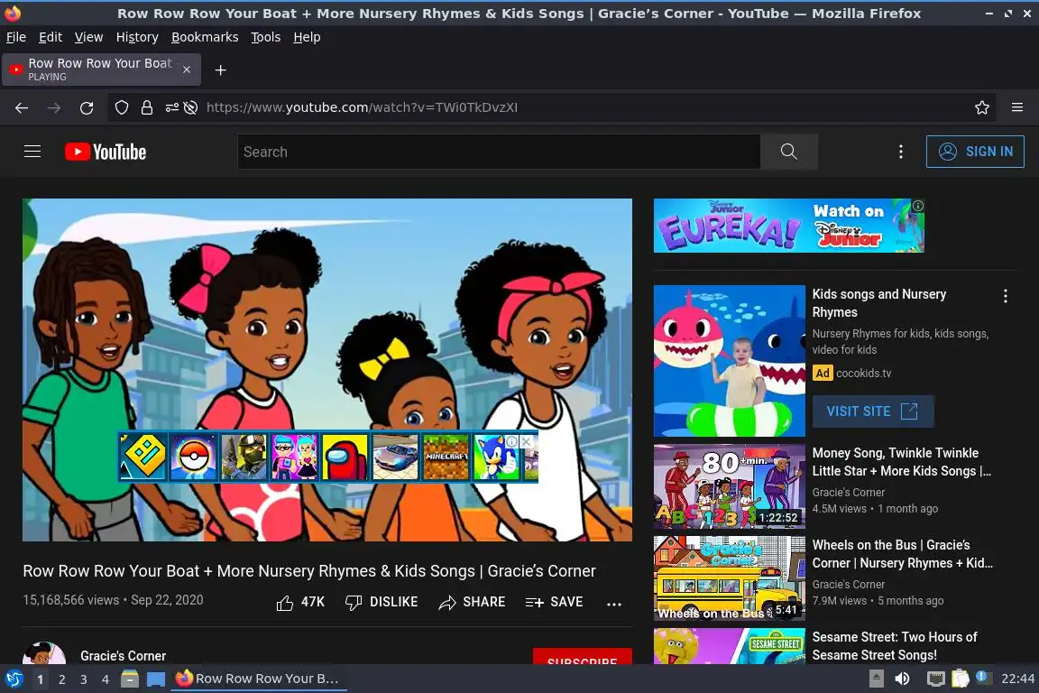Image resolution: width=1039 pixels, height=693 pixels.
Task: Open site permissions icon in address bar
Action: pyautogui.click(x=171, y=107)
